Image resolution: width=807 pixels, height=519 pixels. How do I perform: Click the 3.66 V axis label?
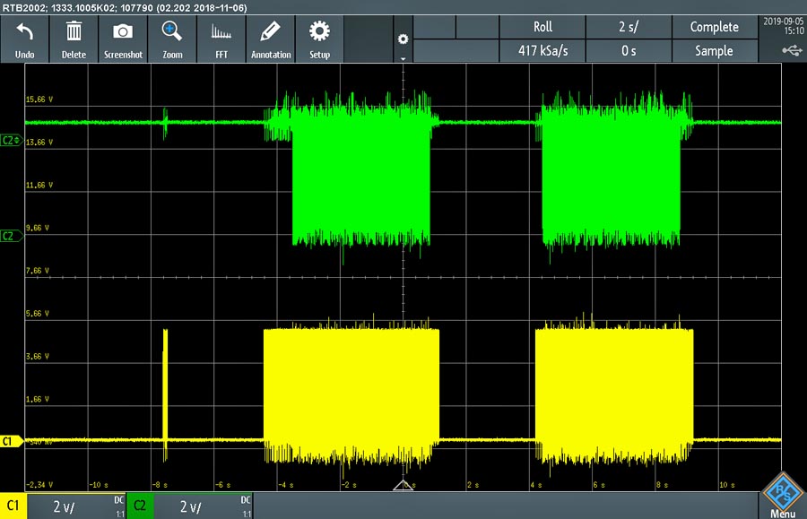(x=38, y=356)
